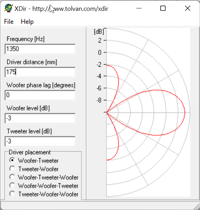Viewport: 200px width, 210px height.
Task: Click the Frequency input field showing 1350
Action: [x=40, y=49]
